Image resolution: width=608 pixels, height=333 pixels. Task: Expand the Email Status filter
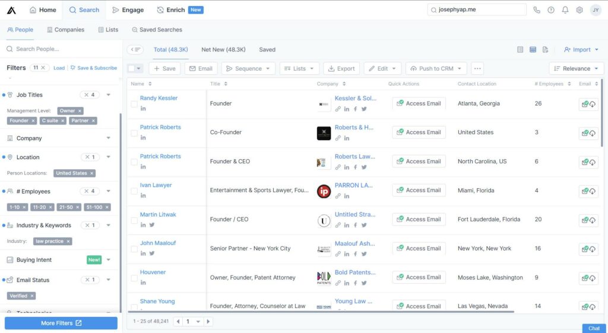[x=109, y=280]
